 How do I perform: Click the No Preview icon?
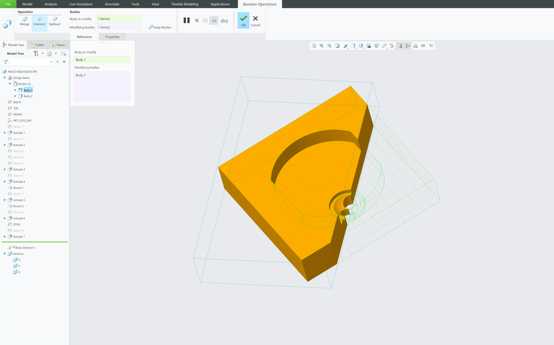point(197,20)
